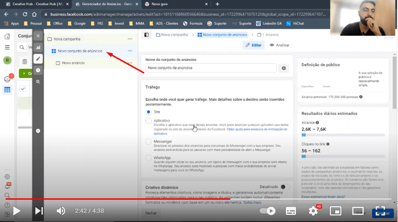Viewport: 398px width, 222px height.
Task: Open the inspect magnifier icon in dark rail
Action: click(38, 82)
